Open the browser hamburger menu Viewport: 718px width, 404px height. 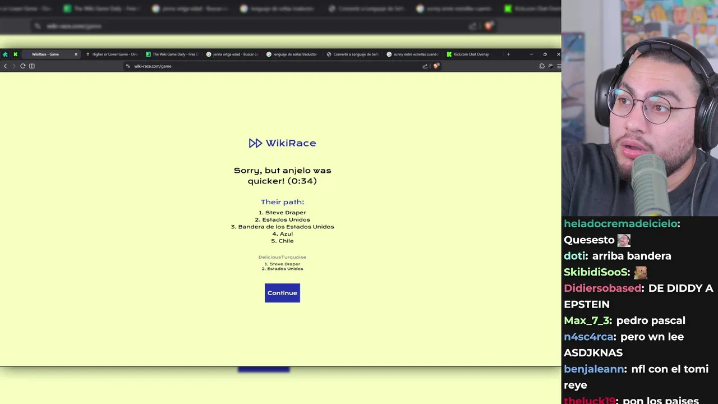(559, 66)
